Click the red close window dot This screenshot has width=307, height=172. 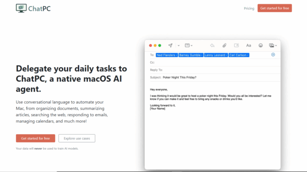coord(150,45)
